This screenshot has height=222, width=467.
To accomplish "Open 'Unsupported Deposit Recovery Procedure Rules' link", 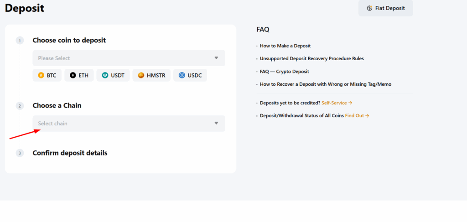I will point(311,59).
